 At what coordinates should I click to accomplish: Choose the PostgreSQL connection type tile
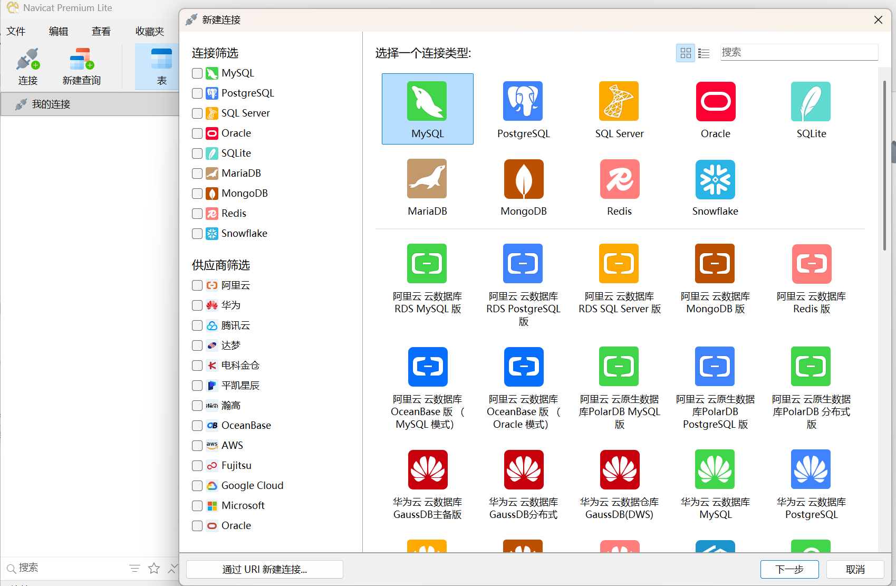(523, 109)
